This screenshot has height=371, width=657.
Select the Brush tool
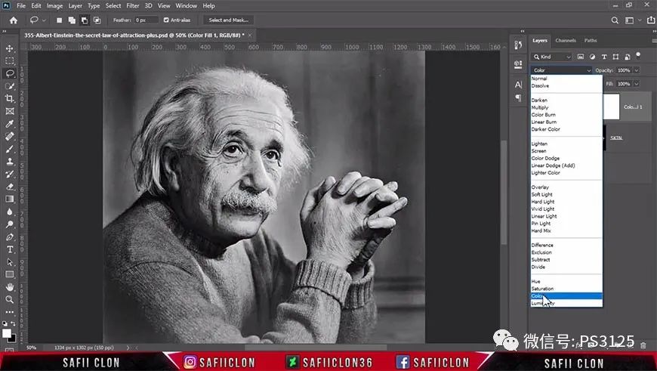point(10,149)
